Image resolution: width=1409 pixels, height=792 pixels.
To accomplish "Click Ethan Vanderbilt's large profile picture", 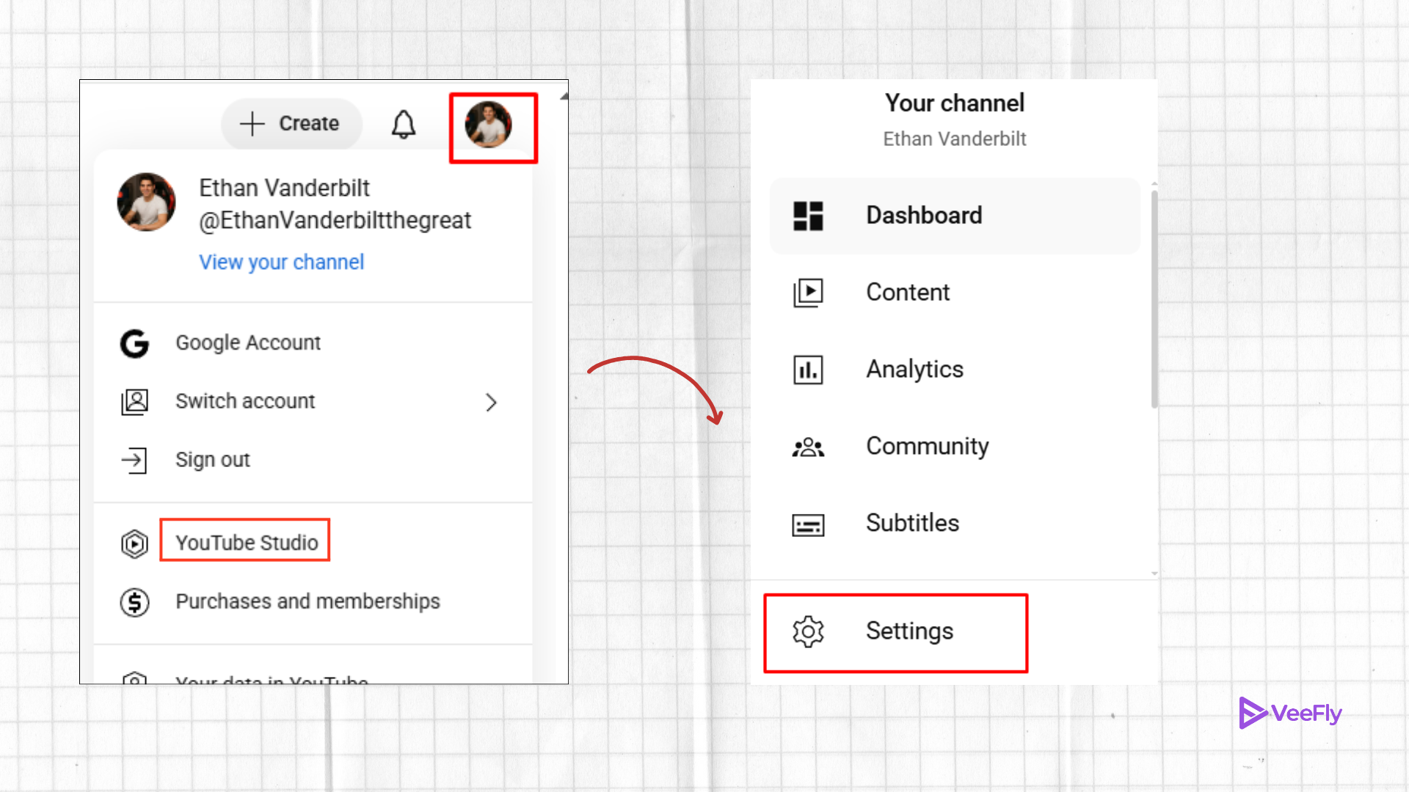I will tap(146, 202).
